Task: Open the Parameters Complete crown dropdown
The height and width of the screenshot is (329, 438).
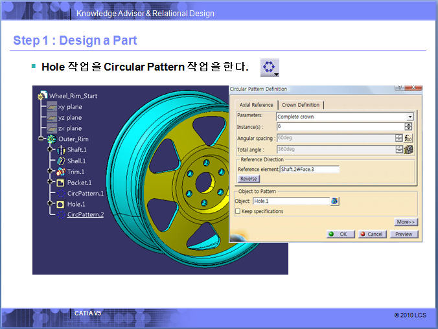Action: pos(409,117)
